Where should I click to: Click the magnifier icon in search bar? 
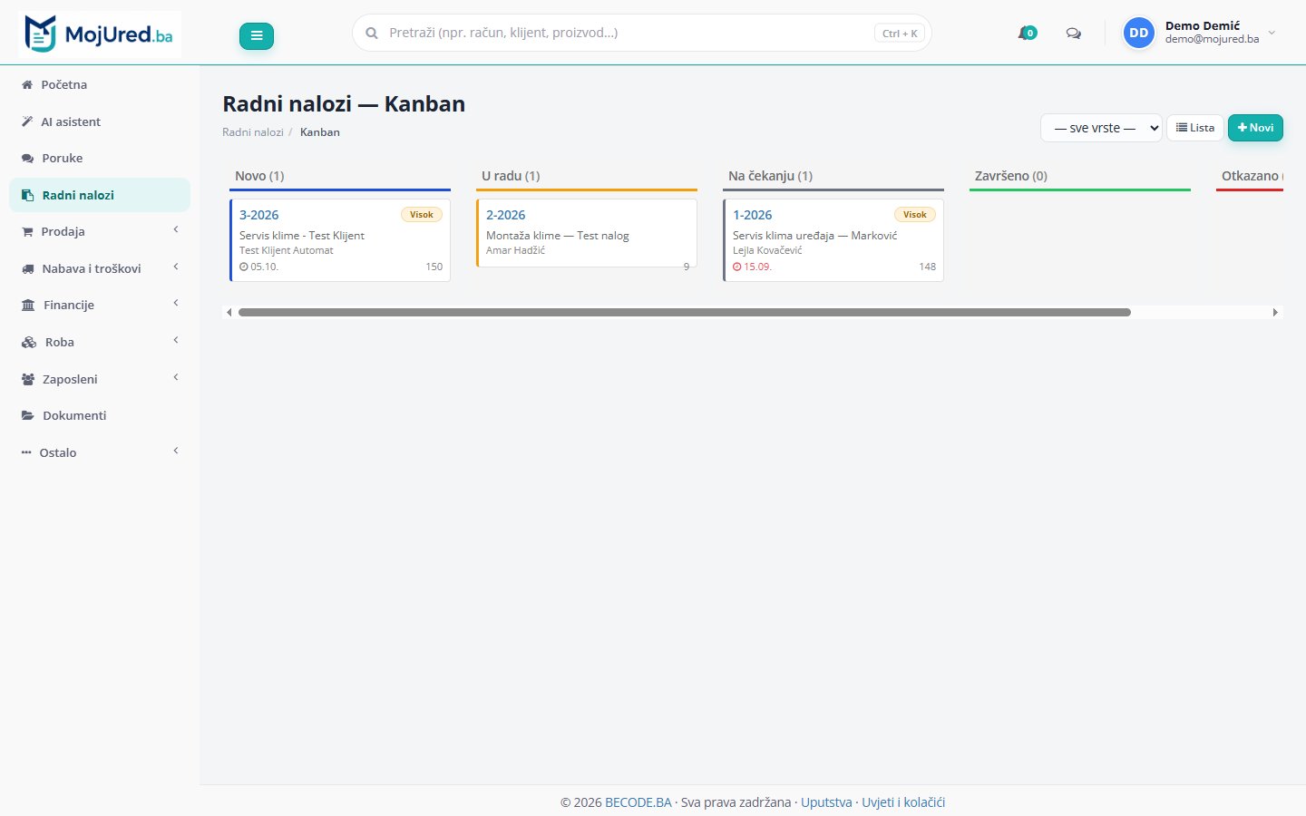coord(372,33)
